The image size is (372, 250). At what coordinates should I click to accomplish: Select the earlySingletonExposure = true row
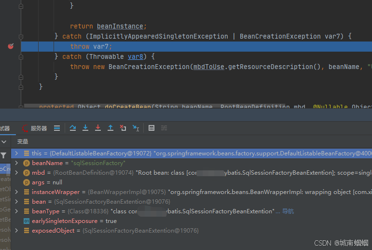coord(192,221)
